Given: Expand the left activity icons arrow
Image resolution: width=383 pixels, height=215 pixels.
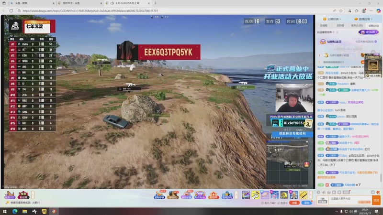Looking at the screenshot, I should click(33, 195).
